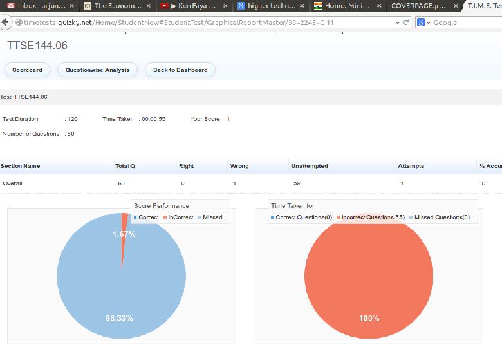Toggle the Correct legend in Score Performance
The width and height of the screenshot is (502, 347).
(x=146, y=218)
